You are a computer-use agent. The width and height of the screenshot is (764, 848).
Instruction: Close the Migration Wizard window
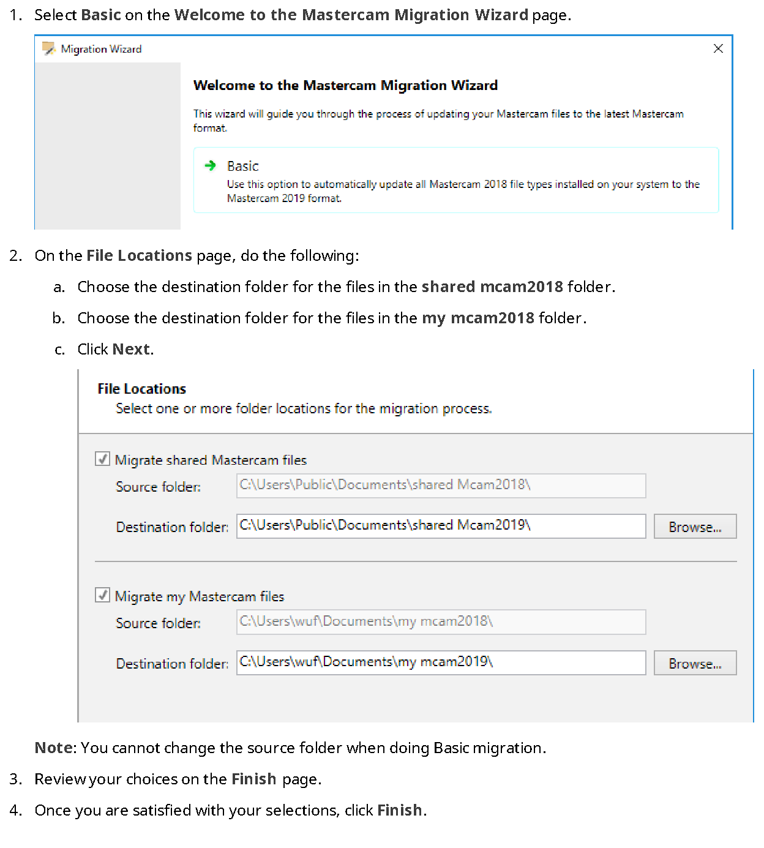coord(718,48)
